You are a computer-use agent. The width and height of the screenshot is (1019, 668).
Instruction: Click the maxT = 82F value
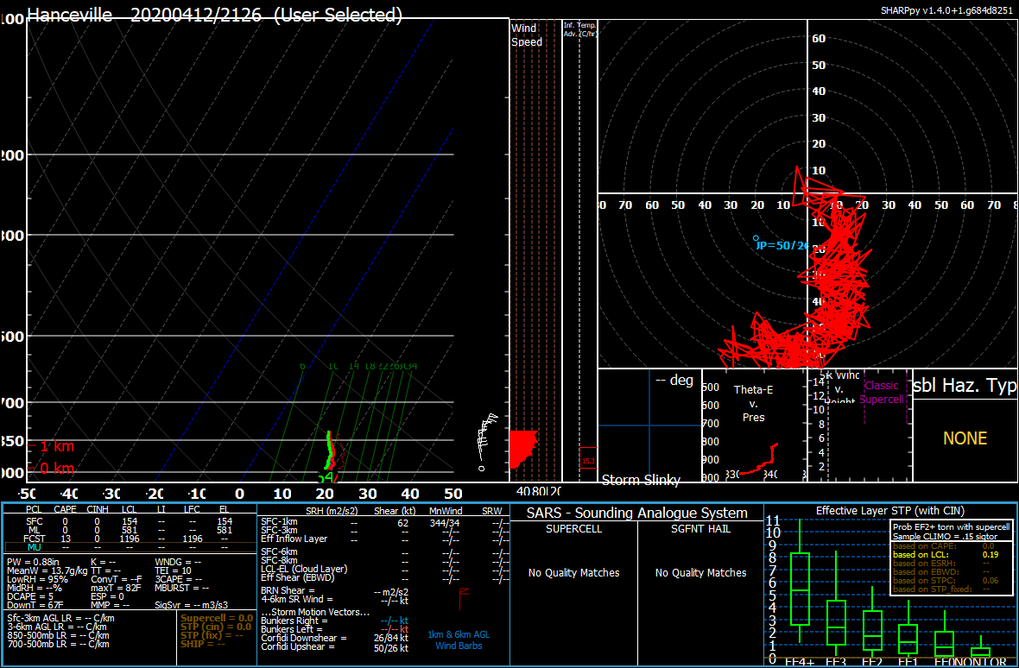[117, 588]
